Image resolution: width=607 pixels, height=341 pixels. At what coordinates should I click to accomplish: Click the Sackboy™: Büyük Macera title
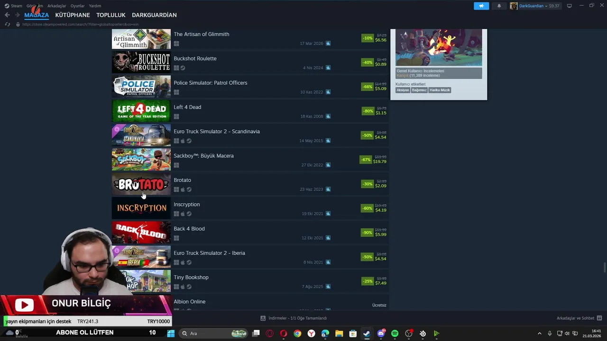(203, 156)
